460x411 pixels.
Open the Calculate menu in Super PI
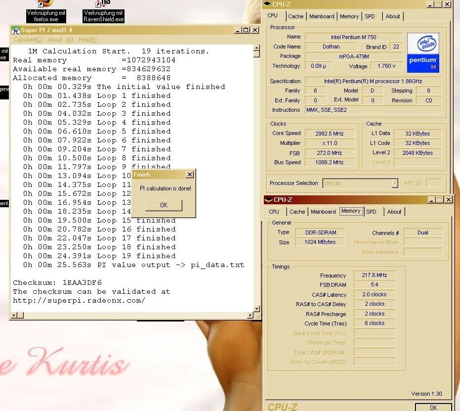tap(28, 40)
